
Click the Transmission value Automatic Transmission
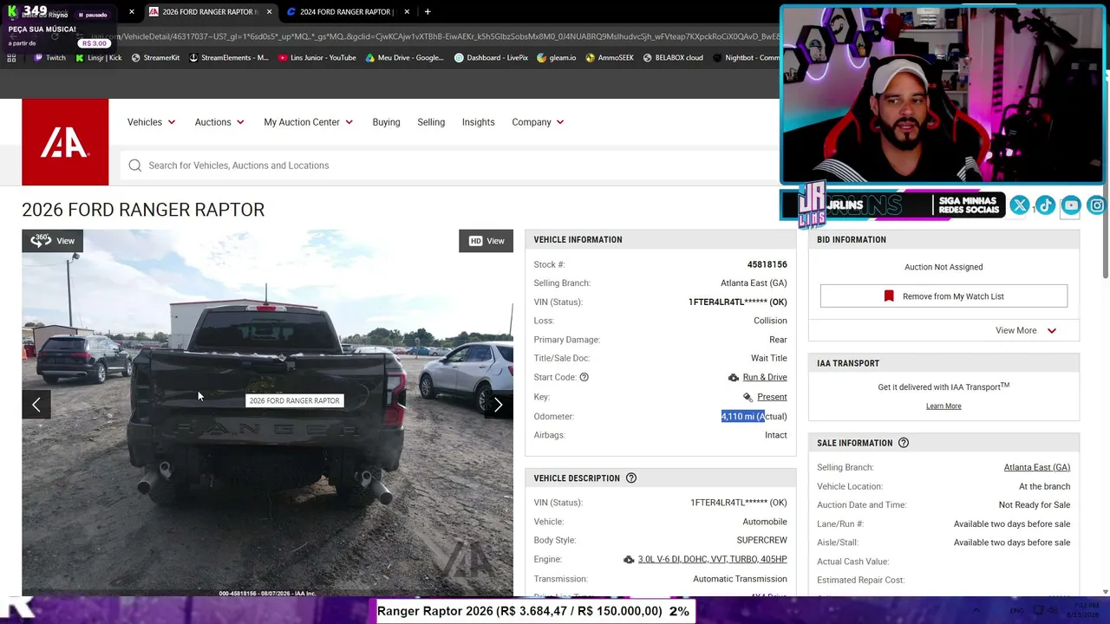[740, 579]
